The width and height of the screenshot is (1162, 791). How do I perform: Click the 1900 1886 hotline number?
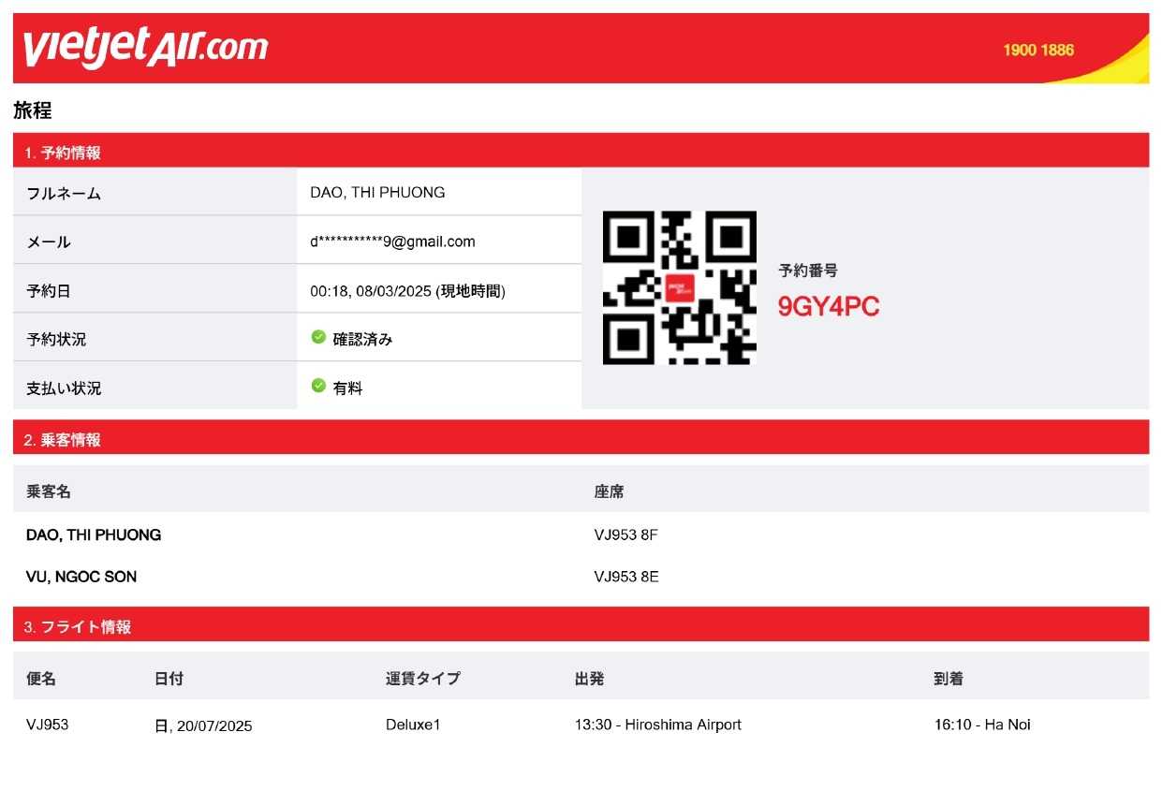point(1038,51)
